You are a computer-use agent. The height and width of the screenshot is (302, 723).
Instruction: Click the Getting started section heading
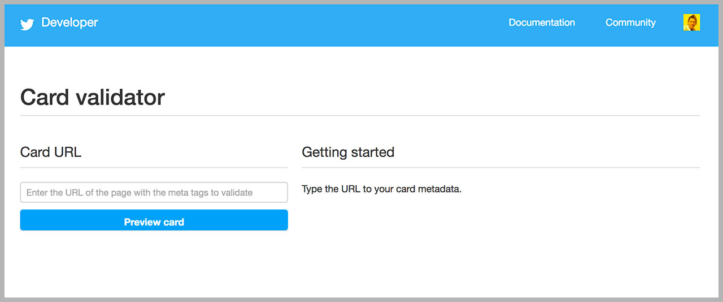(348, 152)
